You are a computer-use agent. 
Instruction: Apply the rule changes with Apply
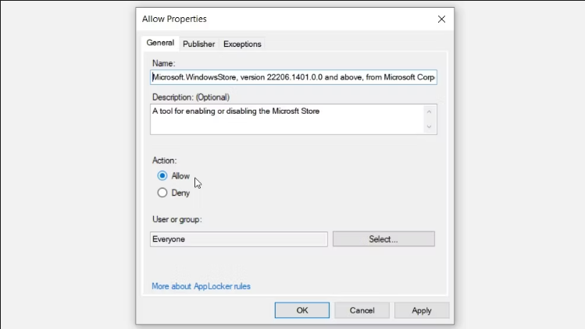pyautogui.click(x=422, y=310)
